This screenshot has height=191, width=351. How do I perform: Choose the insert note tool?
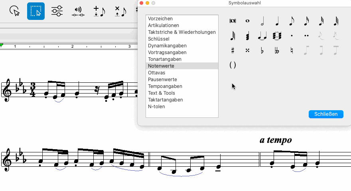pos(99,11)
